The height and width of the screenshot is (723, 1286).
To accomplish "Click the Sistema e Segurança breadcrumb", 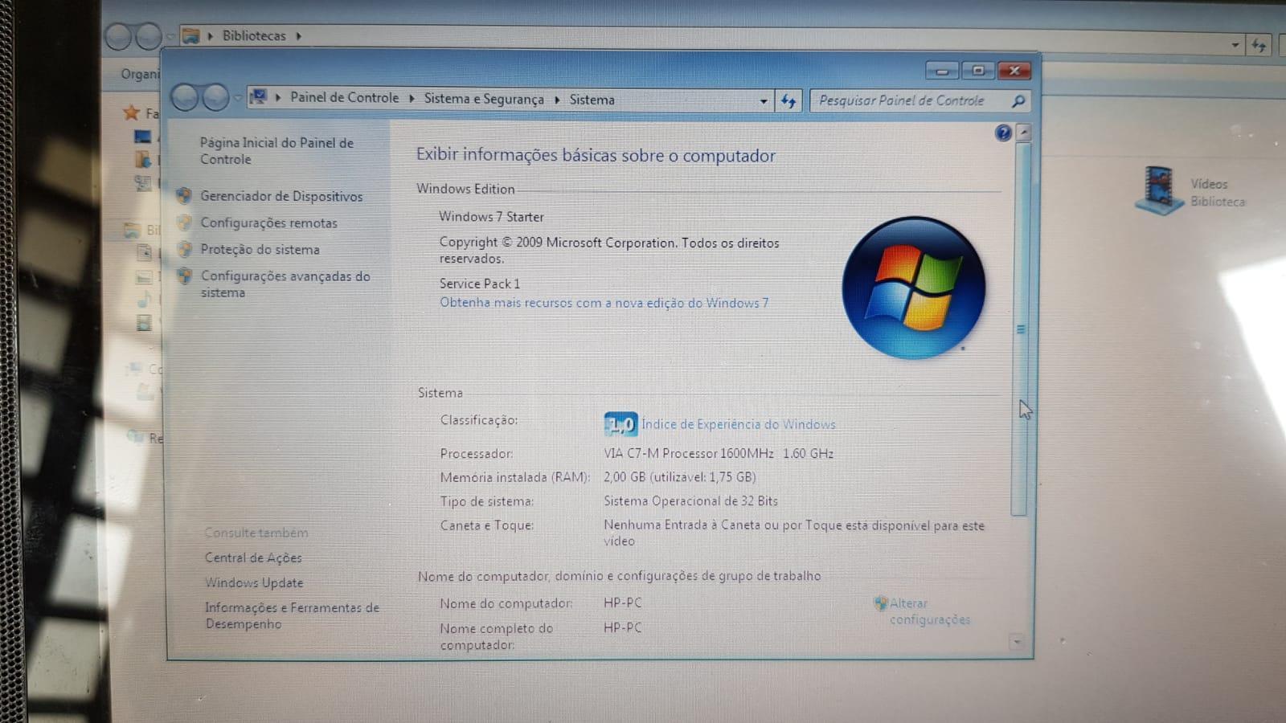I will pos(484,99).
